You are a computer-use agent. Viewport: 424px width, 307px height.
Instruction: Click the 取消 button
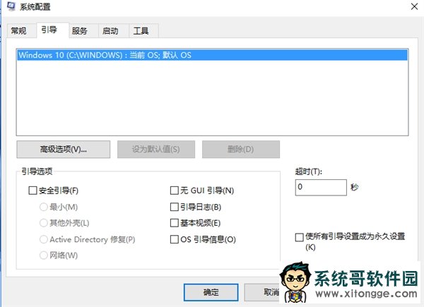point(262,292)
